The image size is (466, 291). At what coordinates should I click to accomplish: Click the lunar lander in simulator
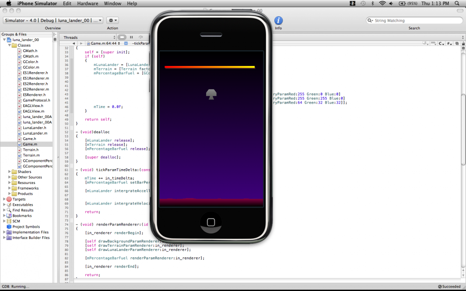tap(211, 94)
